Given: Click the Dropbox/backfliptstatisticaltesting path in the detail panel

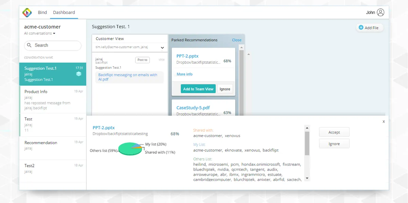Looking at the screenshot, I should pos(120,134).
